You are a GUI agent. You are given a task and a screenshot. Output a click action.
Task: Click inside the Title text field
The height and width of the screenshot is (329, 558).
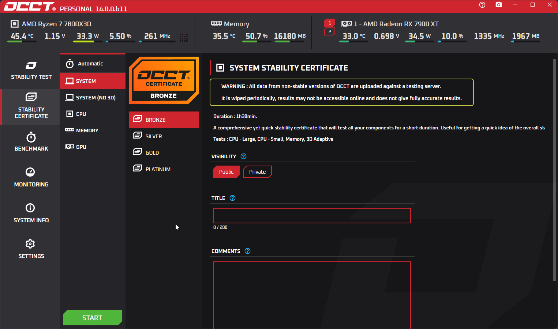pos(312,216)
